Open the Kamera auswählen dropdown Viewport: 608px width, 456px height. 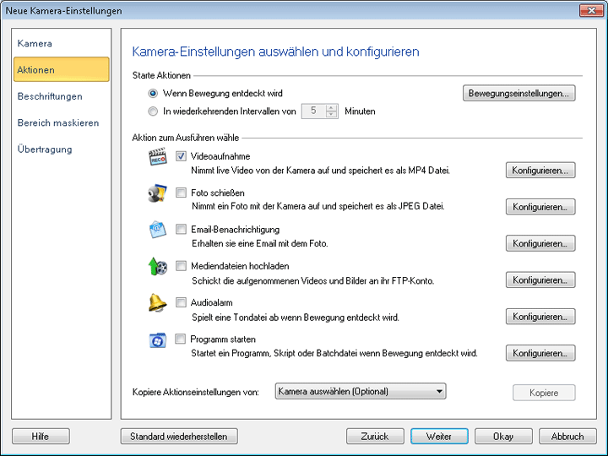pos(361,391)
